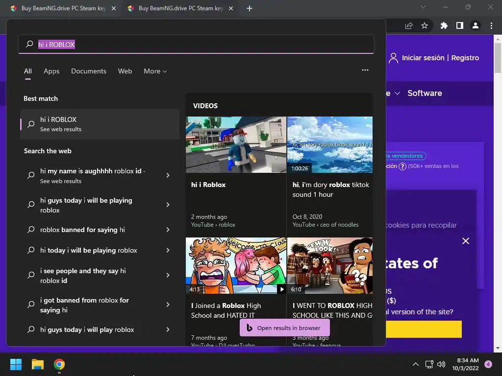Image resolution: width=502 pixels, height=376 pixels.
Task: Click Iniciar sesión on the webpage
Action: [423, 58]
